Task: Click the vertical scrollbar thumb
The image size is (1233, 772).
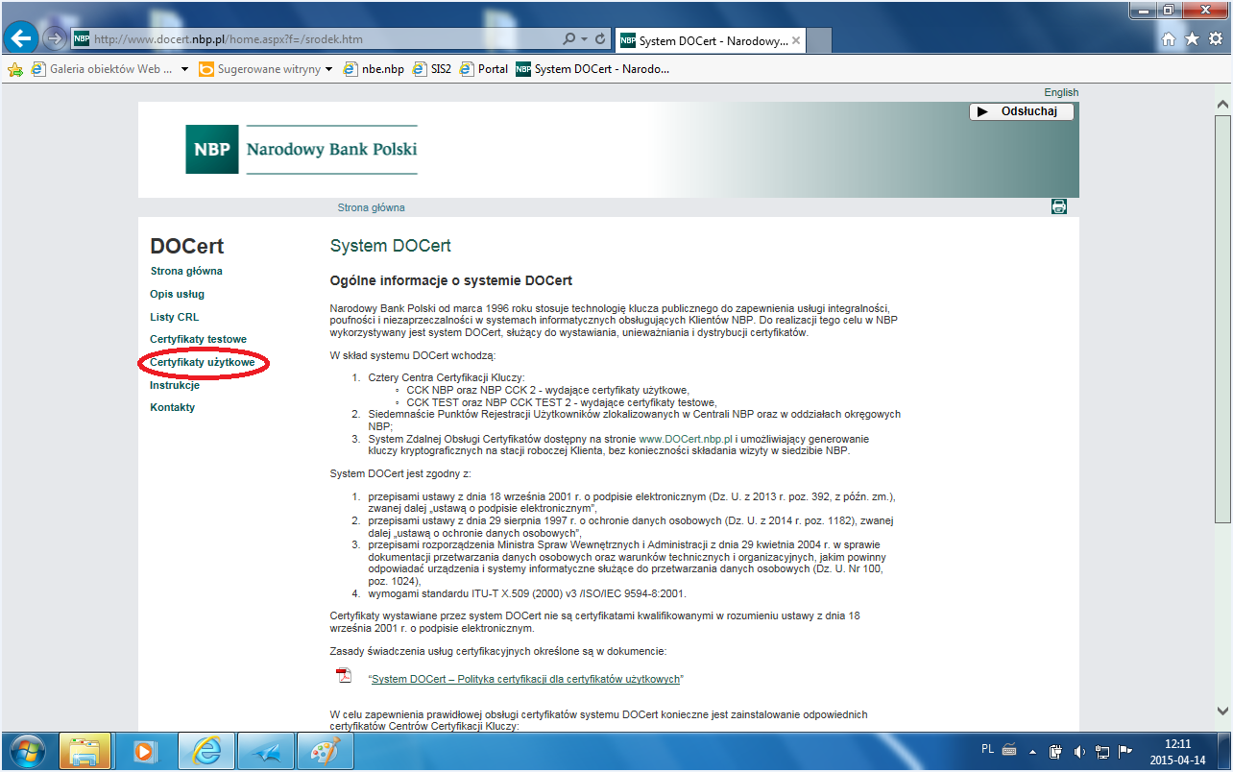Action: [x=1223, y=318]
